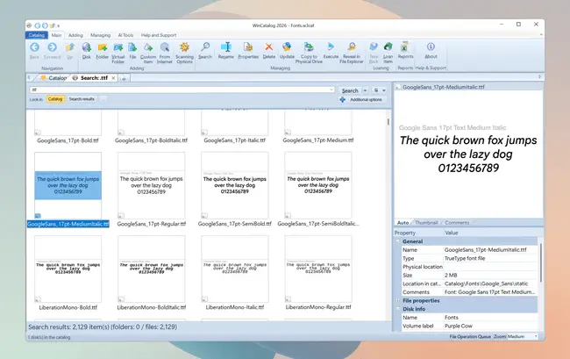Viewport: 570px width, 359px height.
Task: Expand the File properties group
Action: pyautogui.click(x=398, y=301)
